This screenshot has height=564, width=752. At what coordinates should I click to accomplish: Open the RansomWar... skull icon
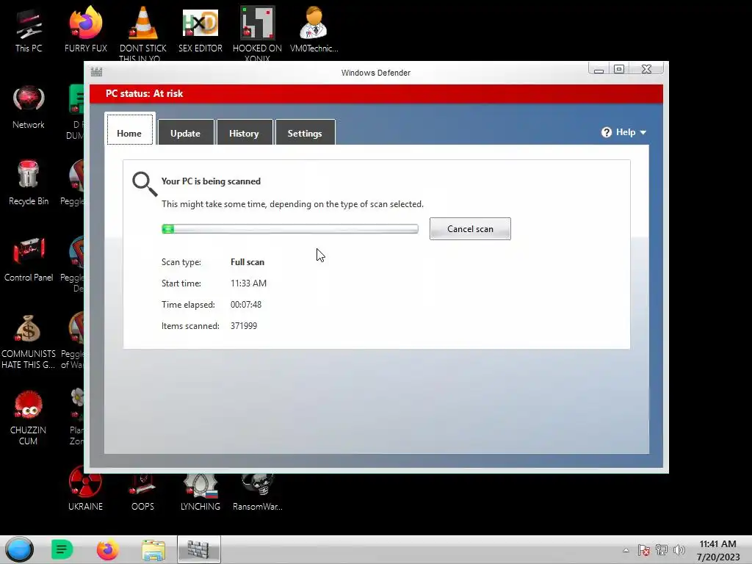pos(257,491)
